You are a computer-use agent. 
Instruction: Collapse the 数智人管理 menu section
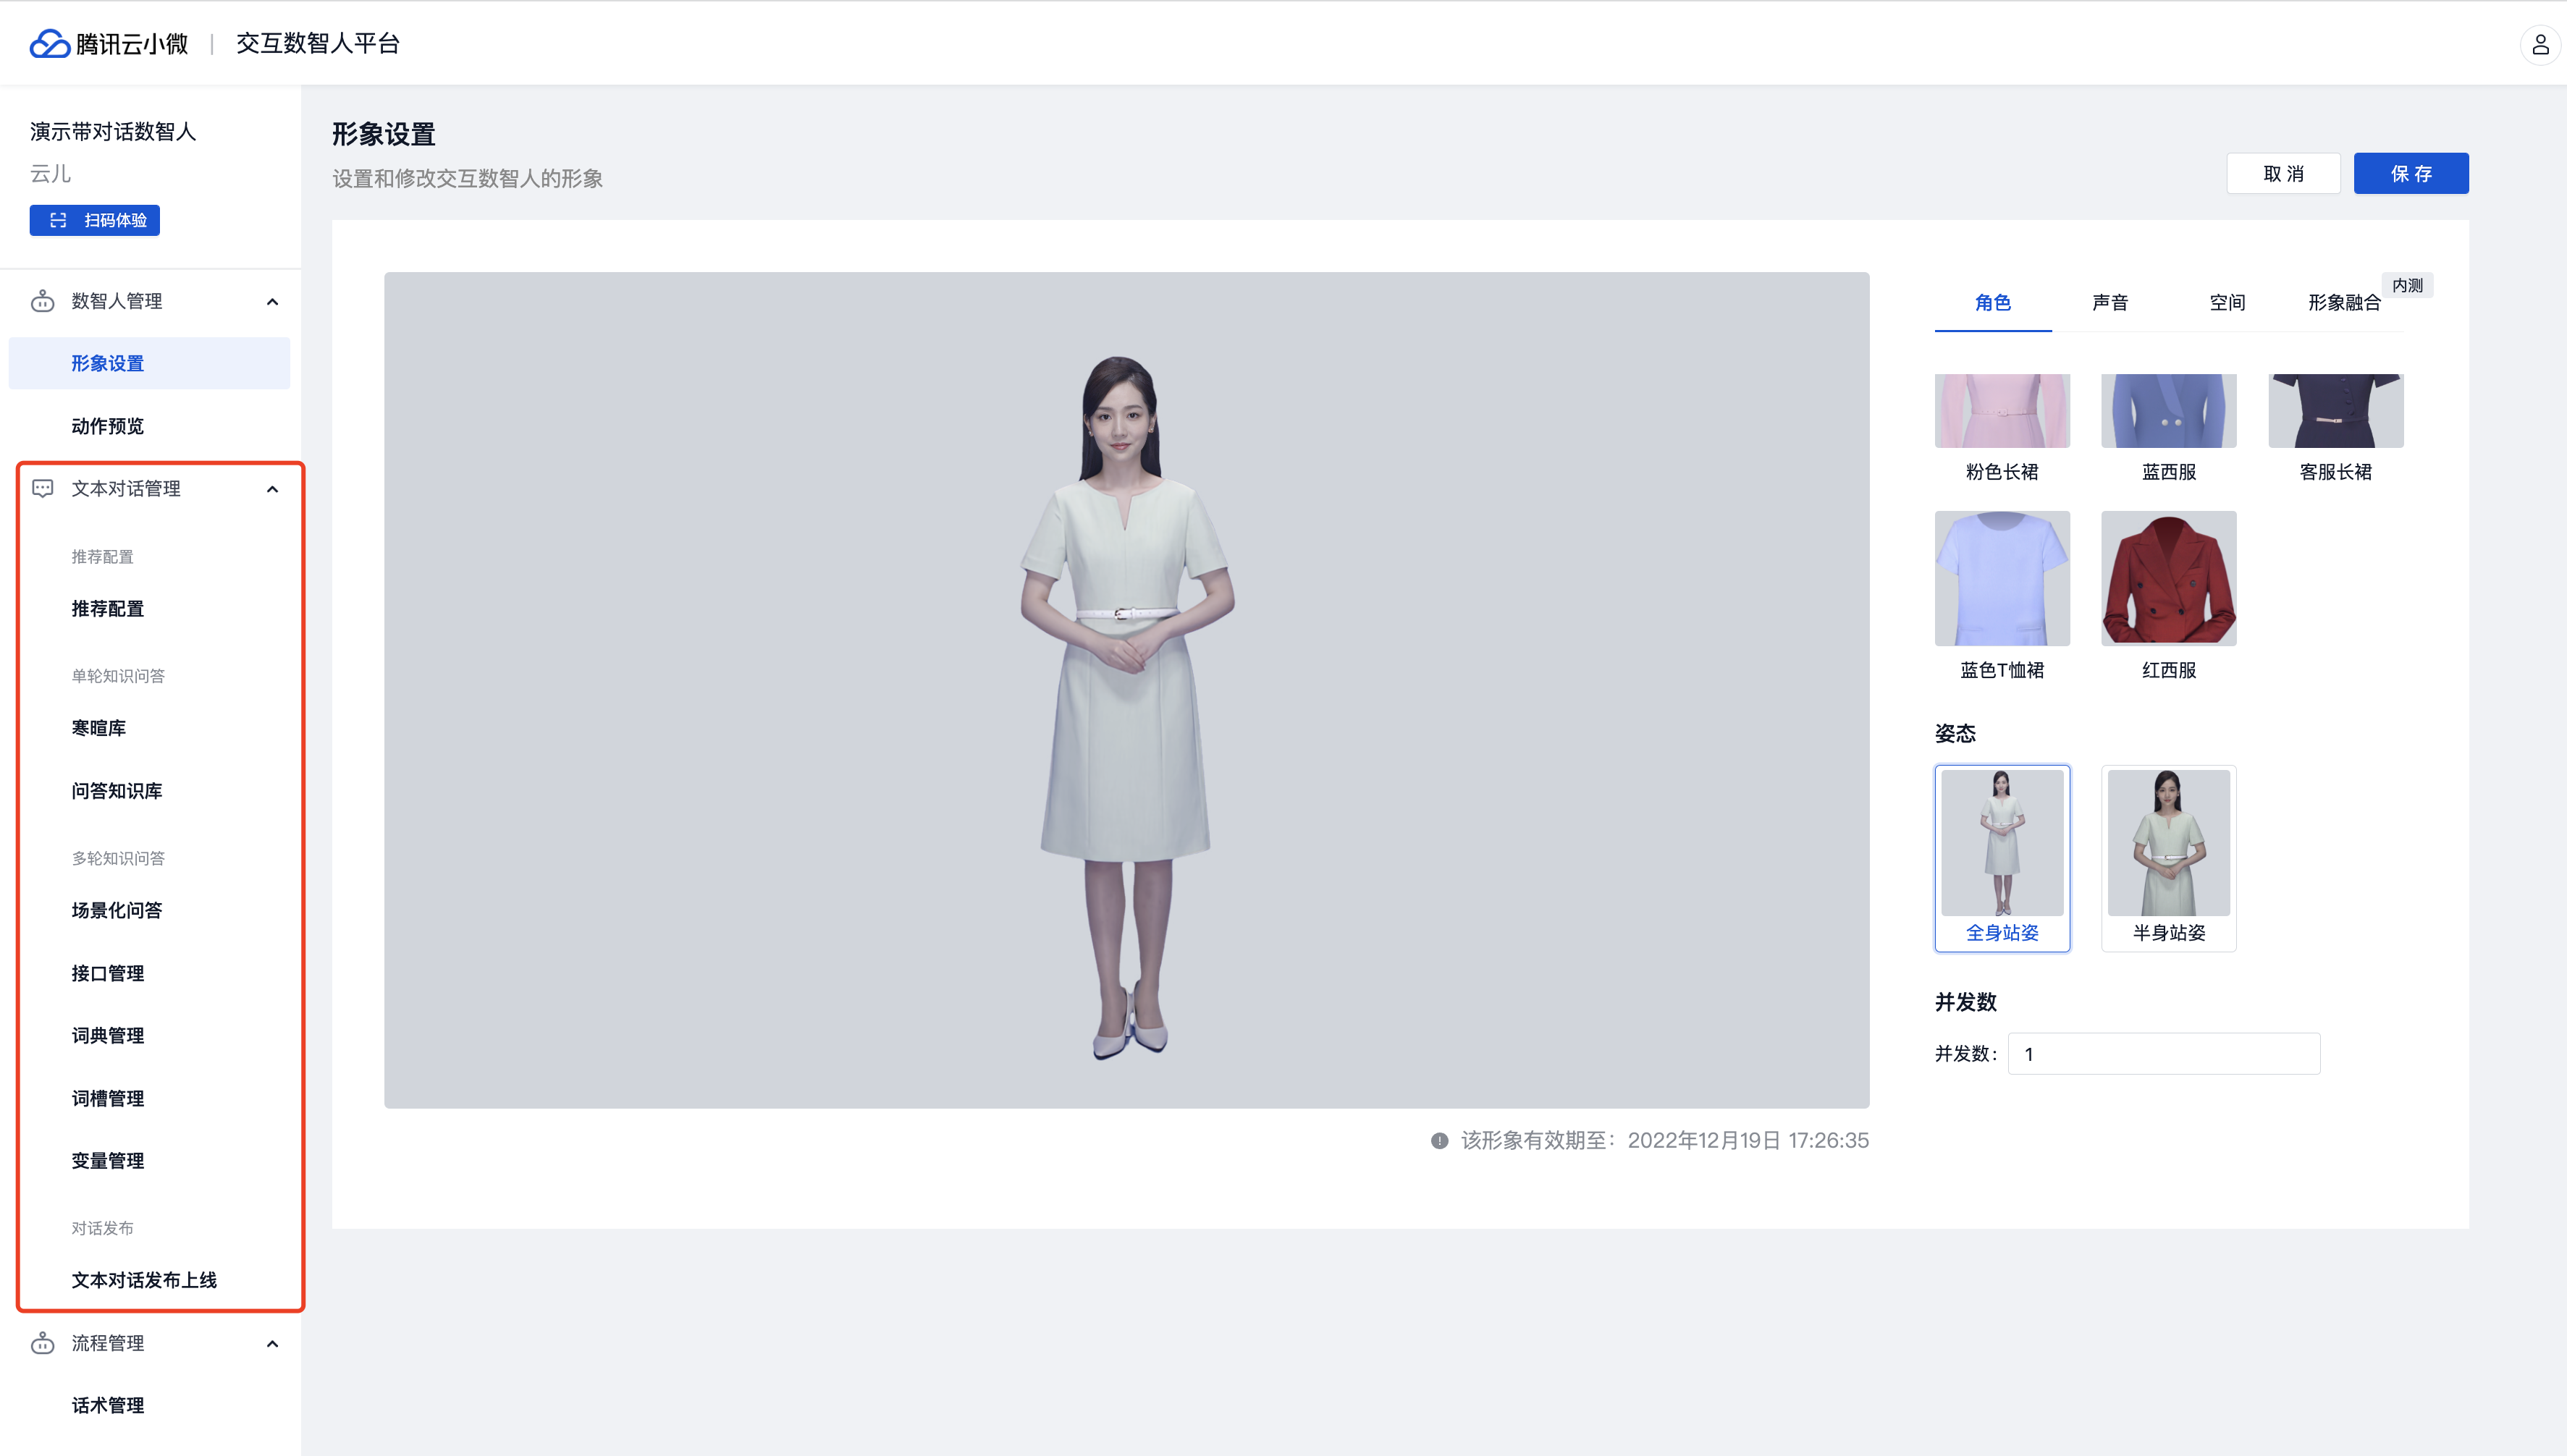(x=272, y=302)
